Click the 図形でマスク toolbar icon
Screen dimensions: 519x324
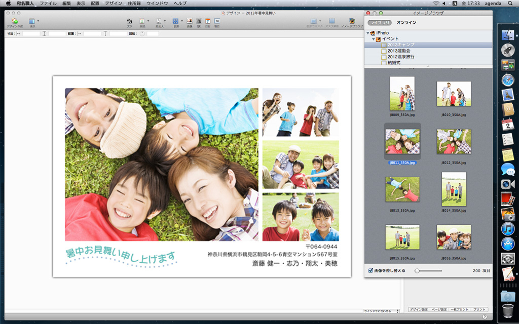pos(313,21)
